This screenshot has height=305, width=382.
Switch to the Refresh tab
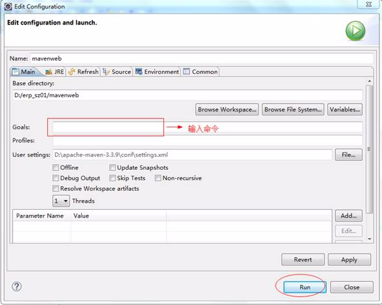[x=83, y=71]
